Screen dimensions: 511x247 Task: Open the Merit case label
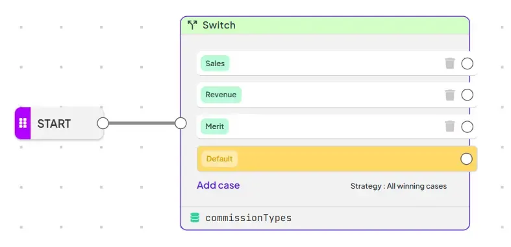(x=215, y=126)
